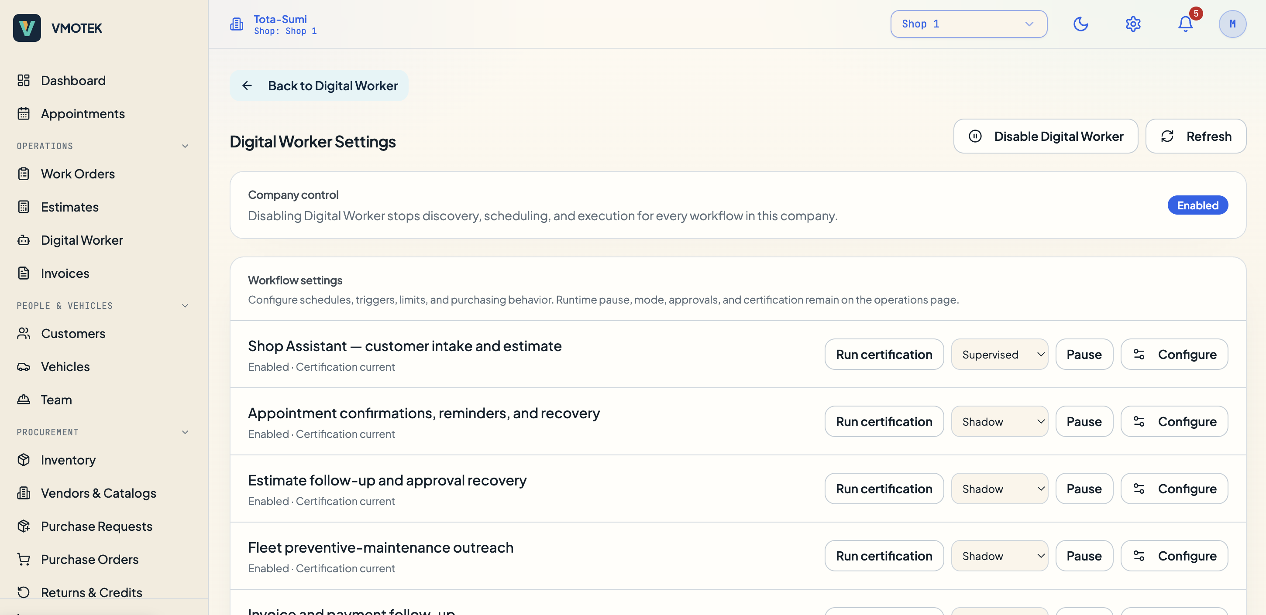The width and height of the screenshot is (1266, 615).
Task: Open the Shop 1 selector dropdown
Action: [969, 24]
